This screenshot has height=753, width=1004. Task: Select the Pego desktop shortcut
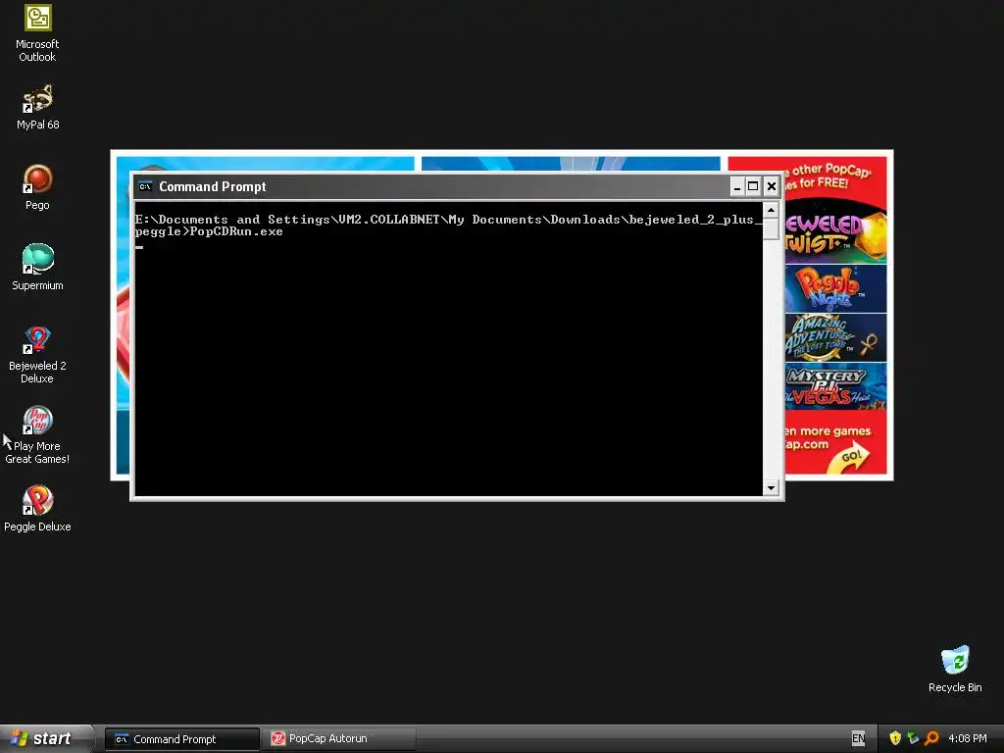click(x=38, y=187)
